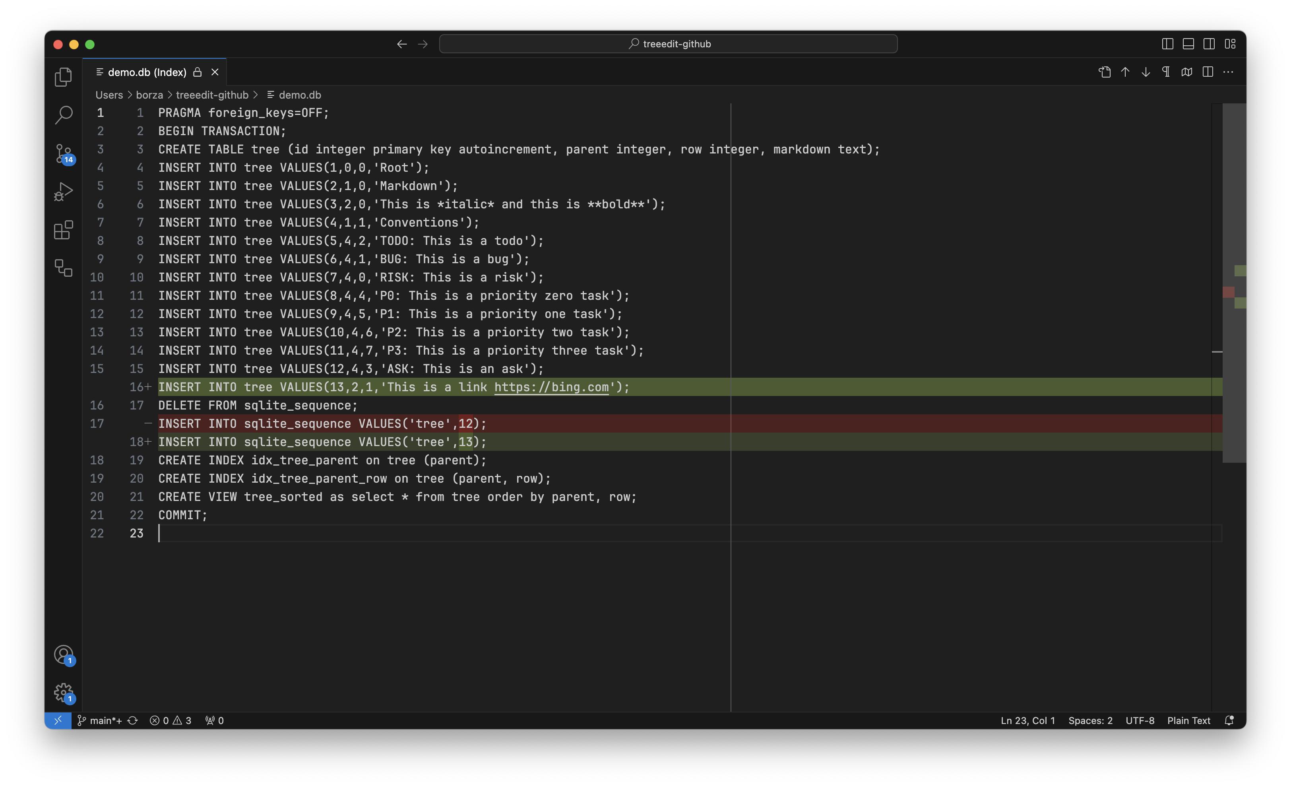Open the editor more actions menu
Viewport: 1291px width, 788px height.
pos(1229,72)
